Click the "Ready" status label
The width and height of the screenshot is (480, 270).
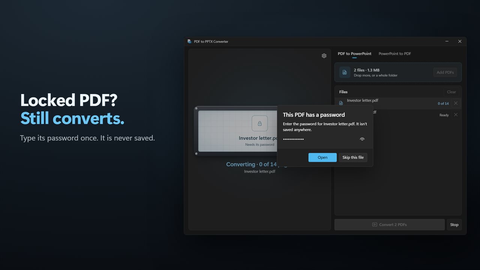click(444, 115)
